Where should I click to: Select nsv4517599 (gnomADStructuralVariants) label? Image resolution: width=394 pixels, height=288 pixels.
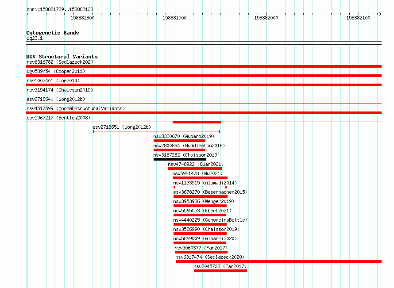click(76, 108)
